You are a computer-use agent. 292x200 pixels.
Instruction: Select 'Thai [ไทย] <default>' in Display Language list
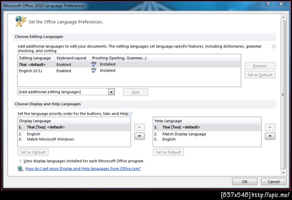tap(74, 127)
